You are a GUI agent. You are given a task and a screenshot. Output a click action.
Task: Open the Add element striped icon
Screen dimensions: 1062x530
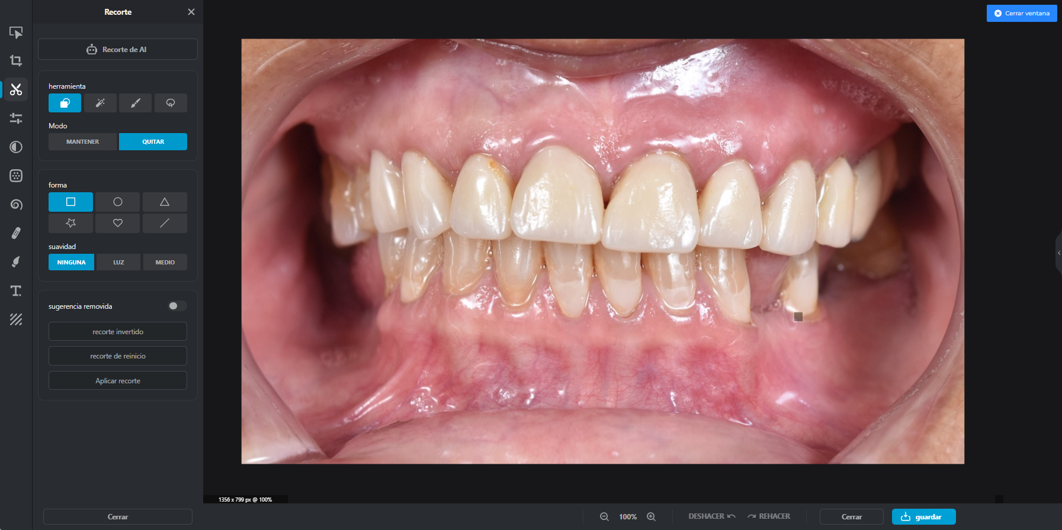tap(16, 319)
